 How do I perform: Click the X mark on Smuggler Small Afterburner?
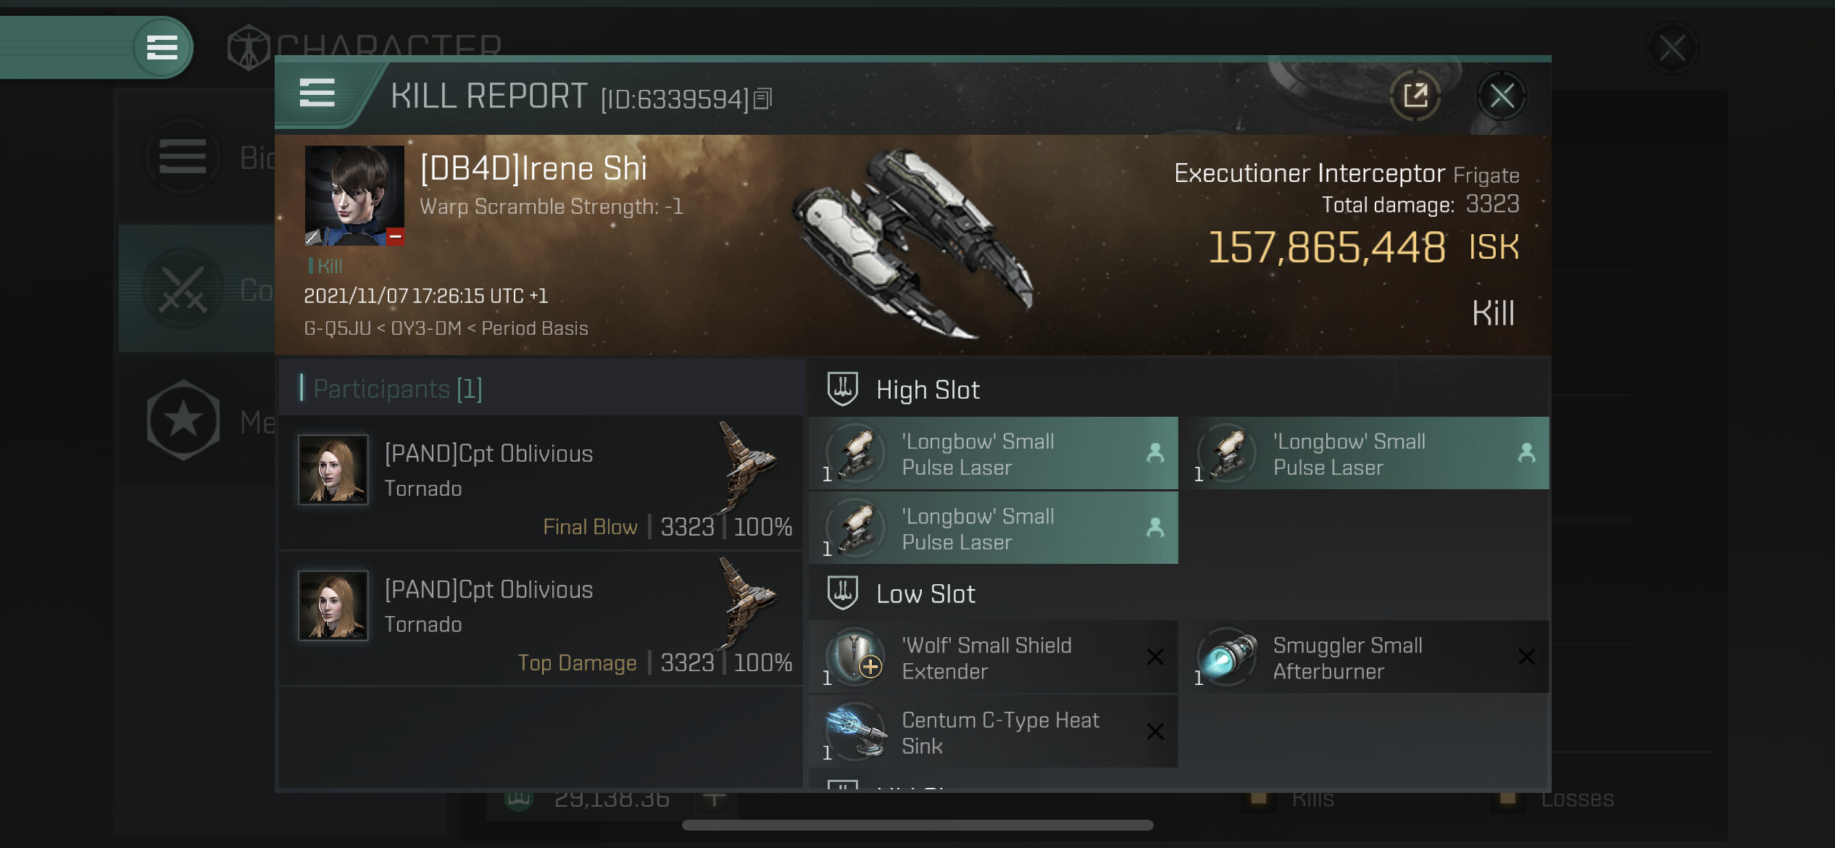click(x=1526, y=657)
